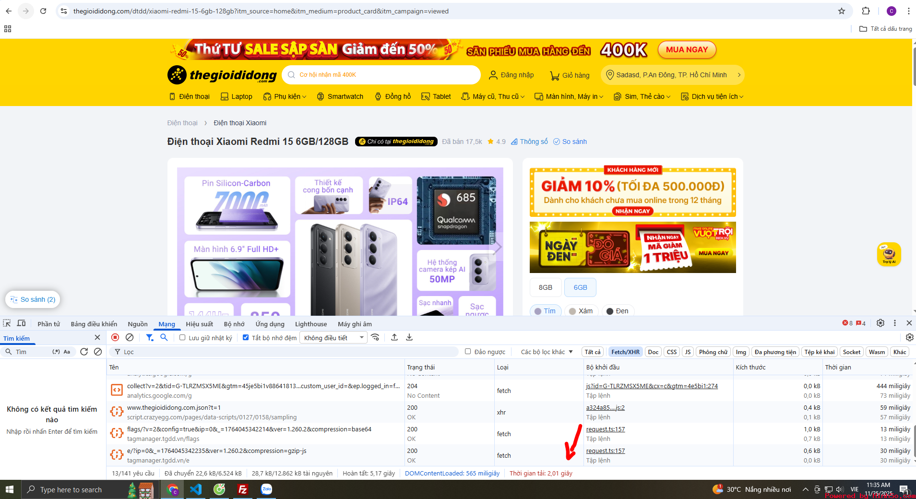Expand the Các bộ lọc khác dropdown

tap(546, 351)
